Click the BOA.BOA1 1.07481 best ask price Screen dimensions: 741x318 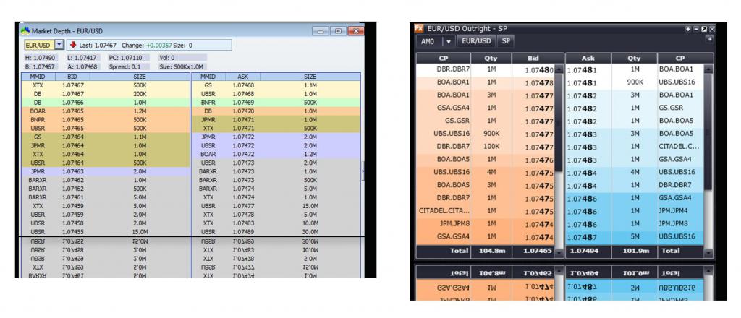581,70
